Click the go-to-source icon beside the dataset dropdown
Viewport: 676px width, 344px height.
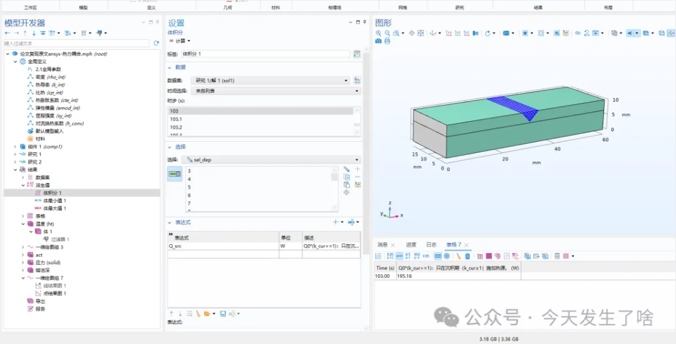point(357,81)
